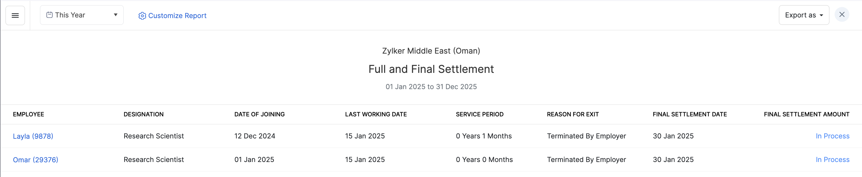Expand the Export as dropdown

(x=804, y=15)
